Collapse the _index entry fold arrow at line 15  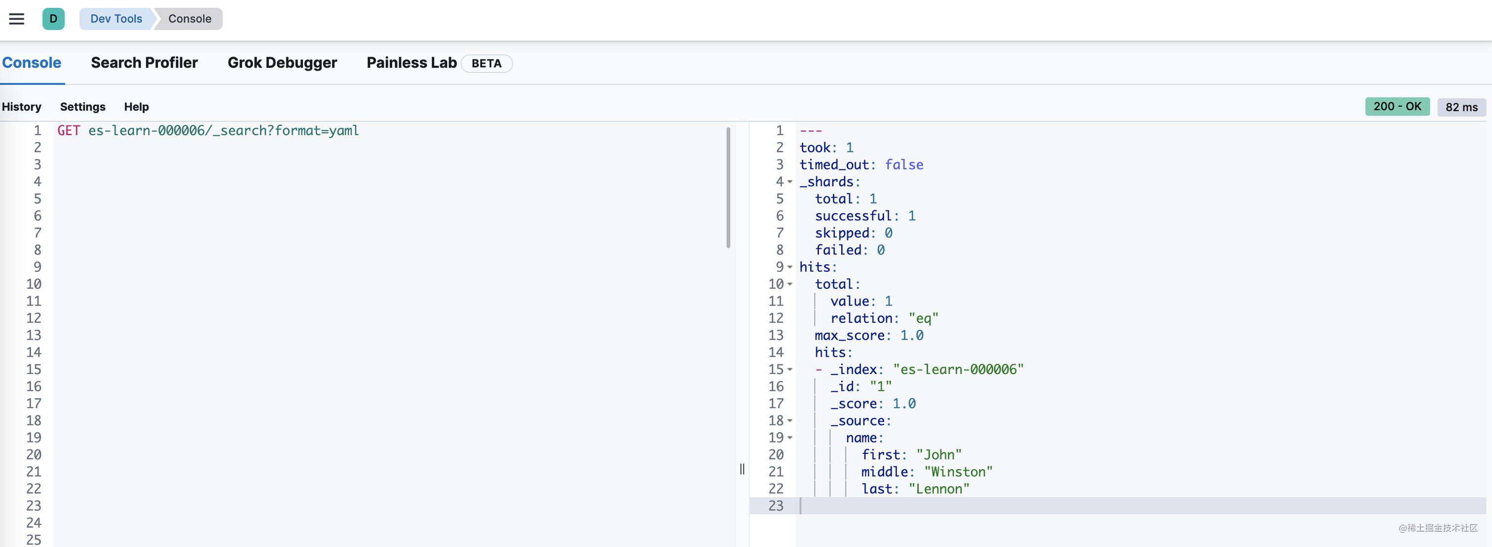(x=790, y=370)
